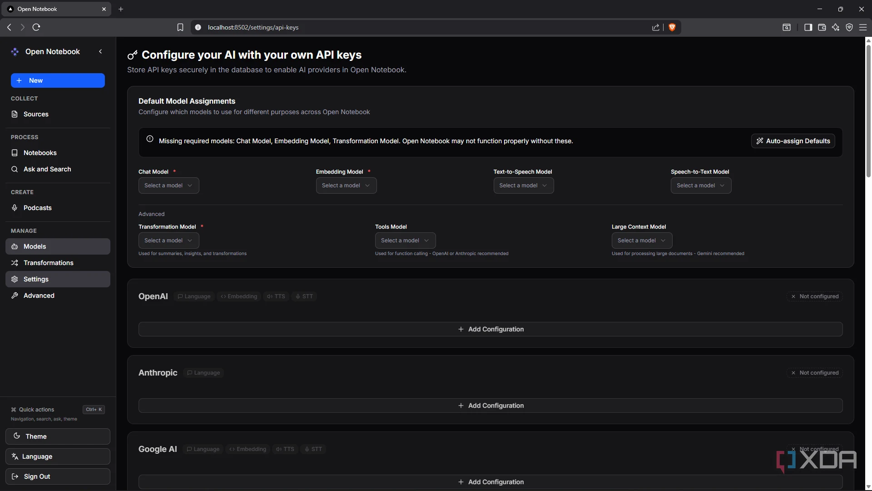Screen dimensions: 872x491
Task: Add Configuration for Google AI
Action: tap(490, 482)
